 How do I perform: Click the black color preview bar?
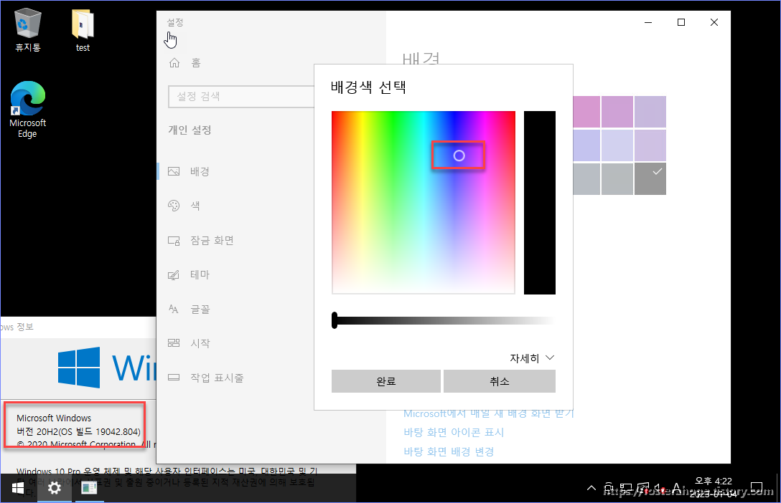click(539, 203)
